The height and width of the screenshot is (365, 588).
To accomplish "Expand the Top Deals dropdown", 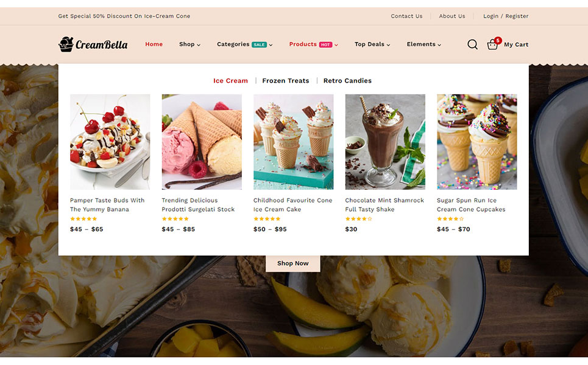I will [372, 44].
